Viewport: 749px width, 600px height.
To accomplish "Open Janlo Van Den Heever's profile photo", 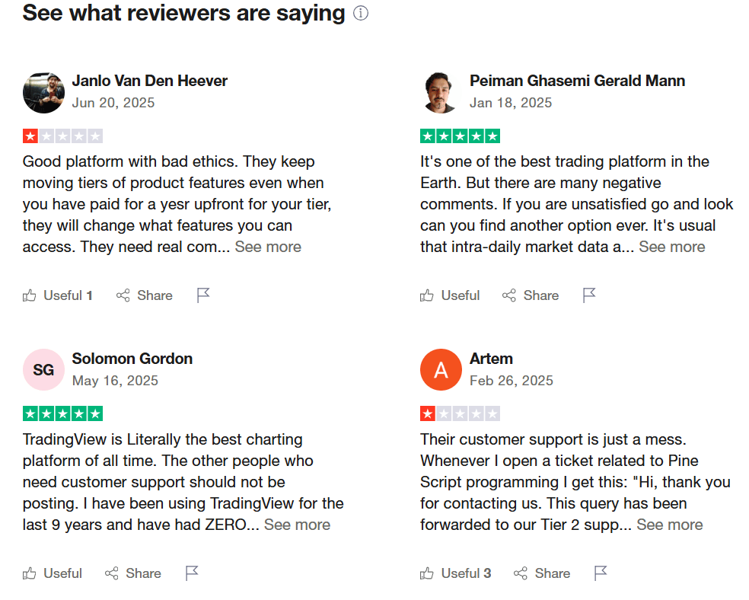I will tap(43, 93).
